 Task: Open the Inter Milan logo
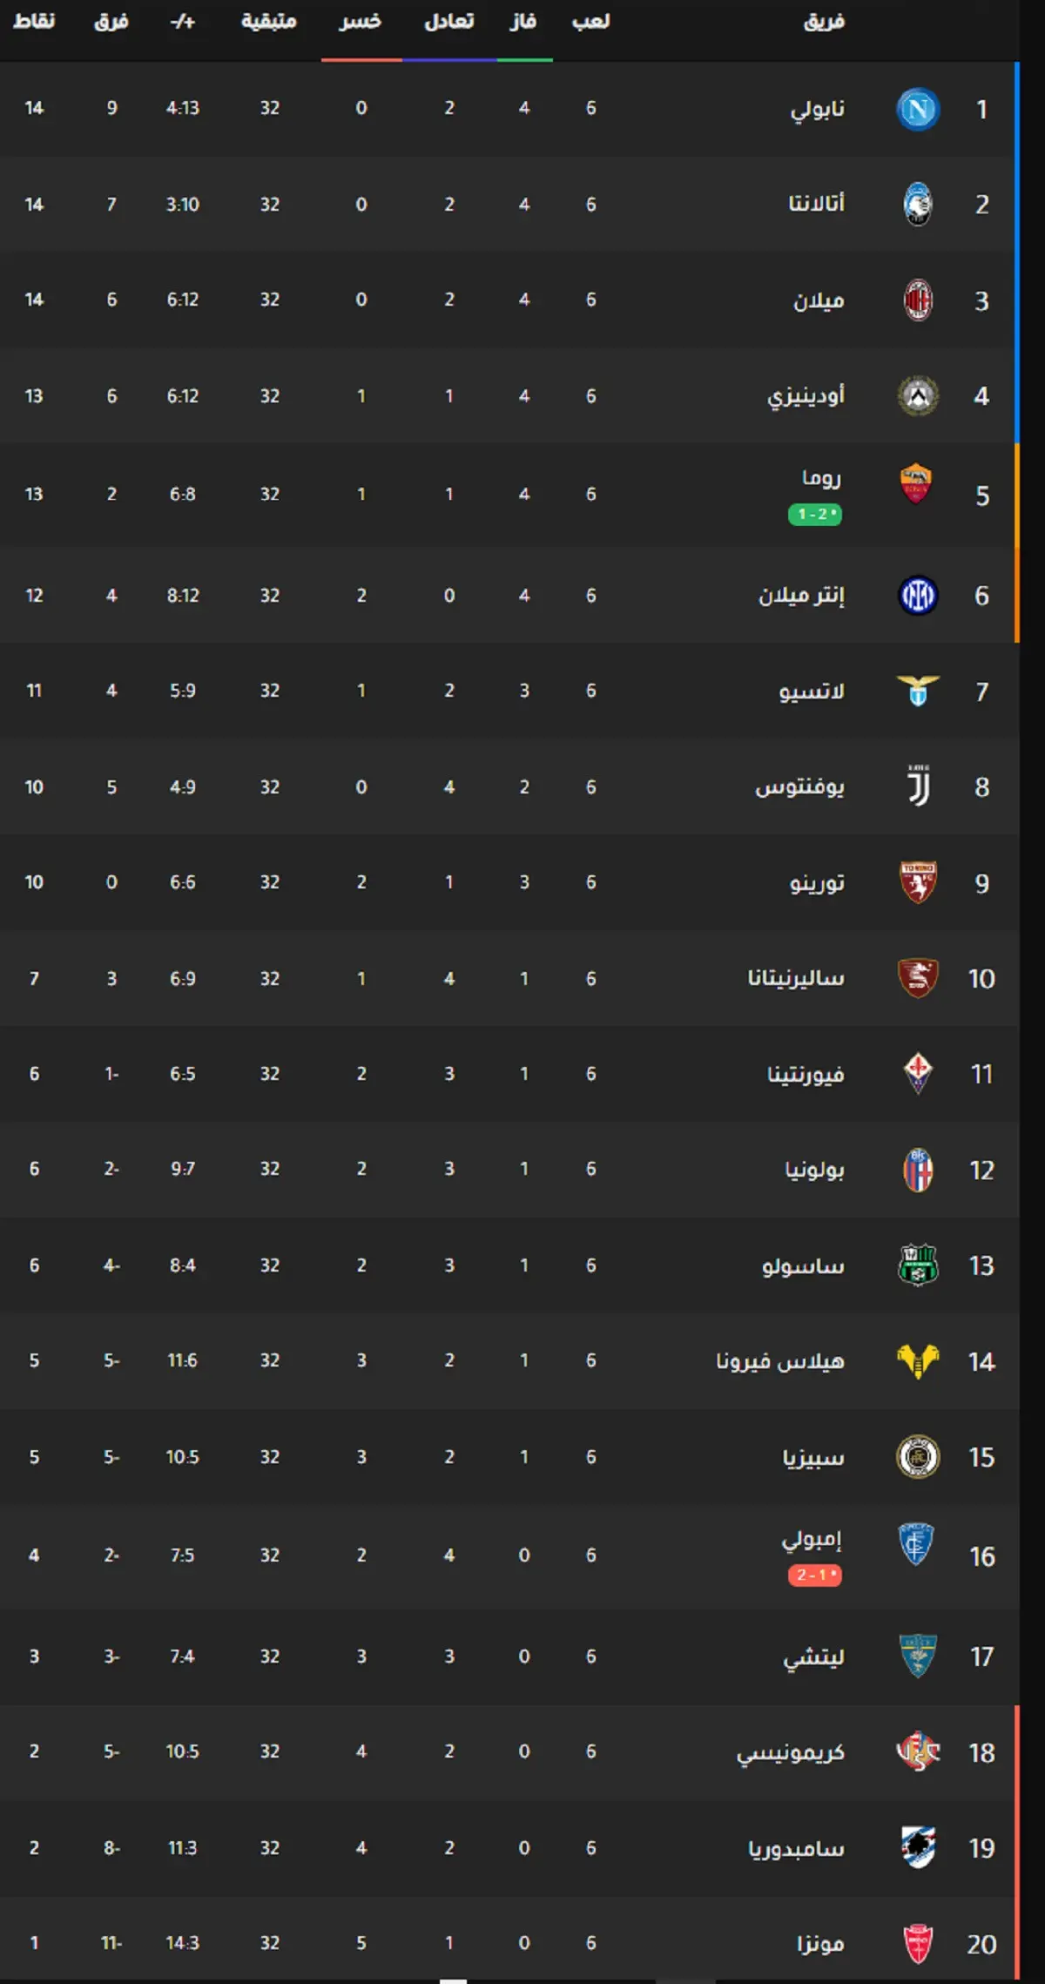918,596
